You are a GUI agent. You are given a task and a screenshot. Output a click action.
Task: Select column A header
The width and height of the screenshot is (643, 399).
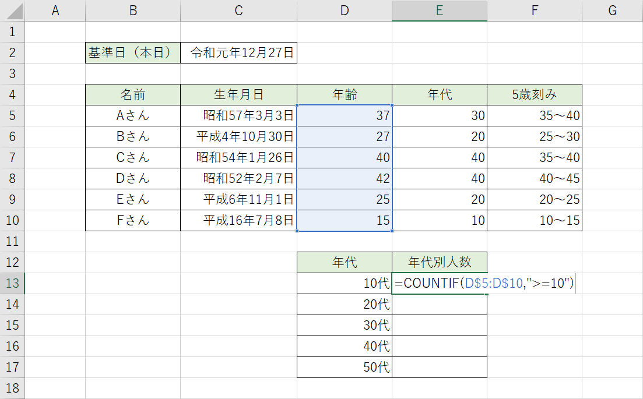[x=55, y=10]
